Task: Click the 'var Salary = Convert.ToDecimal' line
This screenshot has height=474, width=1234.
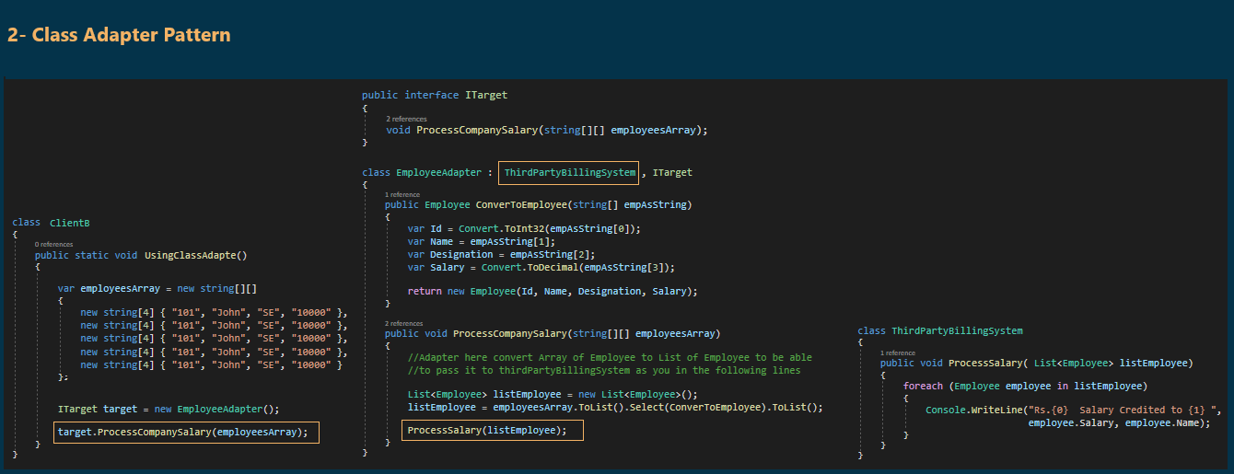Action: (541, 267)
